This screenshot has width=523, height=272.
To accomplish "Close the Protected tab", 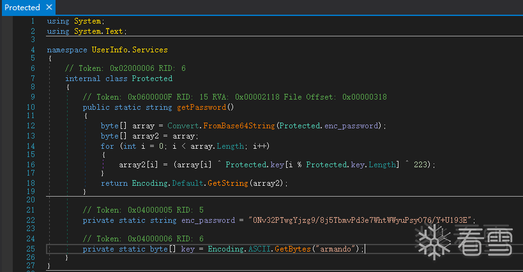I will (x=48, y=8).
